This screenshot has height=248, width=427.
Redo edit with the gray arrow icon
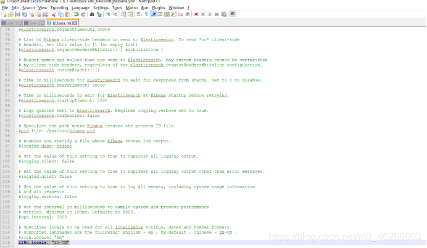(83, 14)
